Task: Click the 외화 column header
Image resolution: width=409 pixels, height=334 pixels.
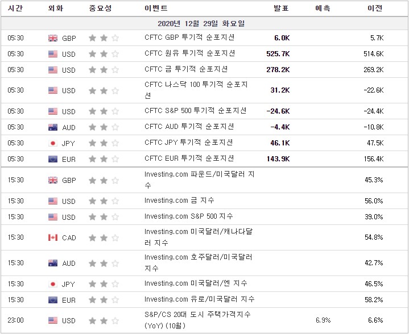Action: tap(56, 9)
